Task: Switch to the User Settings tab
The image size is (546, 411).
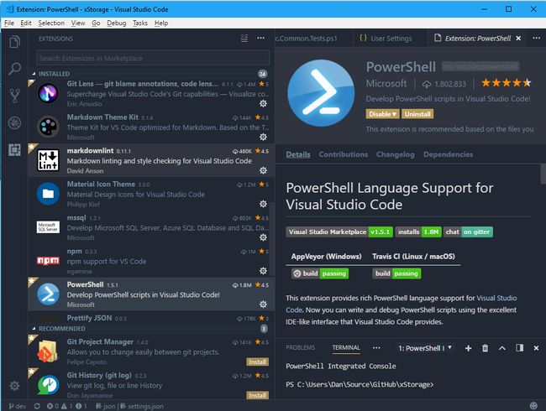Action: pos(391,39)
